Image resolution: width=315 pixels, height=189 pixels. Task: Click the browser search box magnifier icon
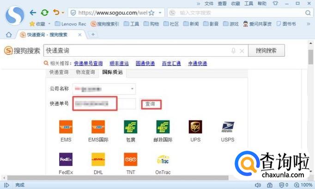tap(308, 13)
